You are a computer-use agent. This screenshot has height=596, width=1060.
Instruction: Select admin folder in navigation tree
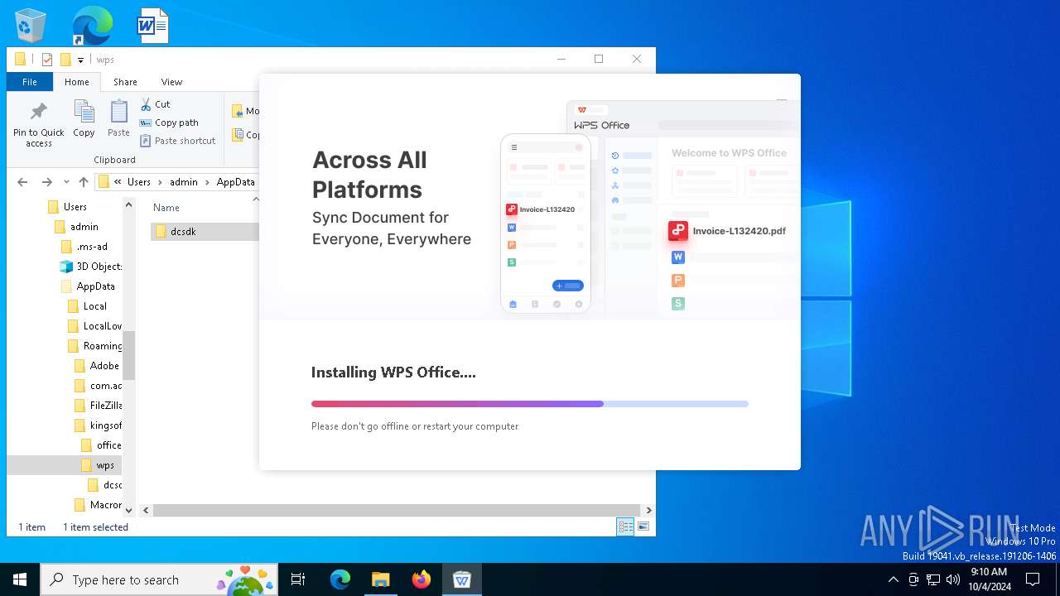pyautogui.click(x=84, y=227)
